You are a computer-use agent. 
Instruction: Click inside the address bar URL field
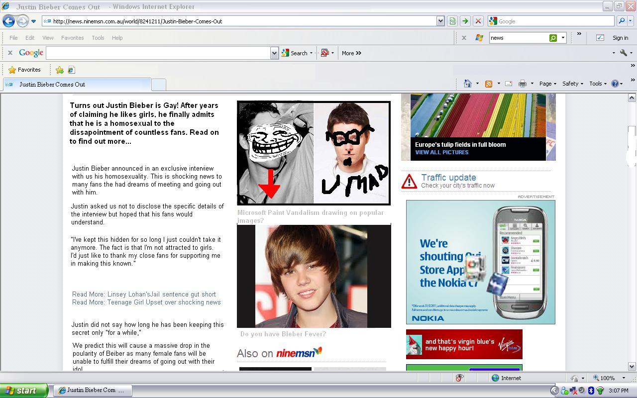199,21
